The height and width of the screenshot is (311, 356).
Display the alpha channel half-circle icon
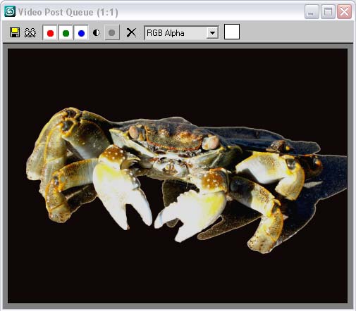pos(96,32)
